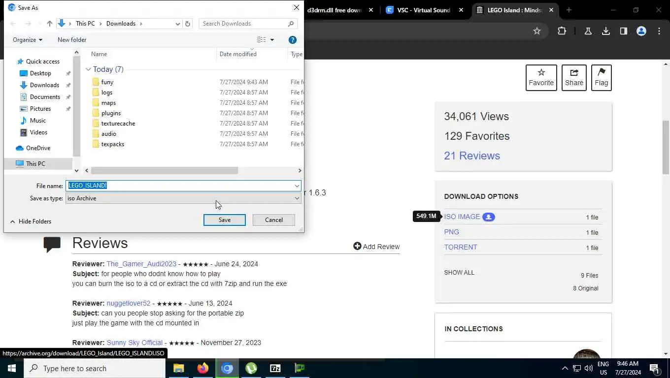This screenshot has height=378, width=670.
Task: Refresh the Downloads folder listing
Action: 188,24
